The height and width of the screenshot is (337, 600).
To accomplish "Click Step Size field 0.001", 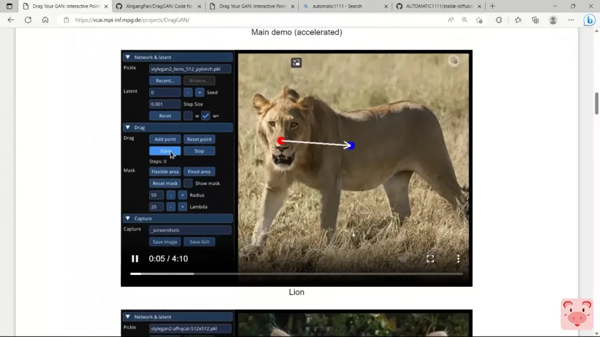I will tap(165, 104).
